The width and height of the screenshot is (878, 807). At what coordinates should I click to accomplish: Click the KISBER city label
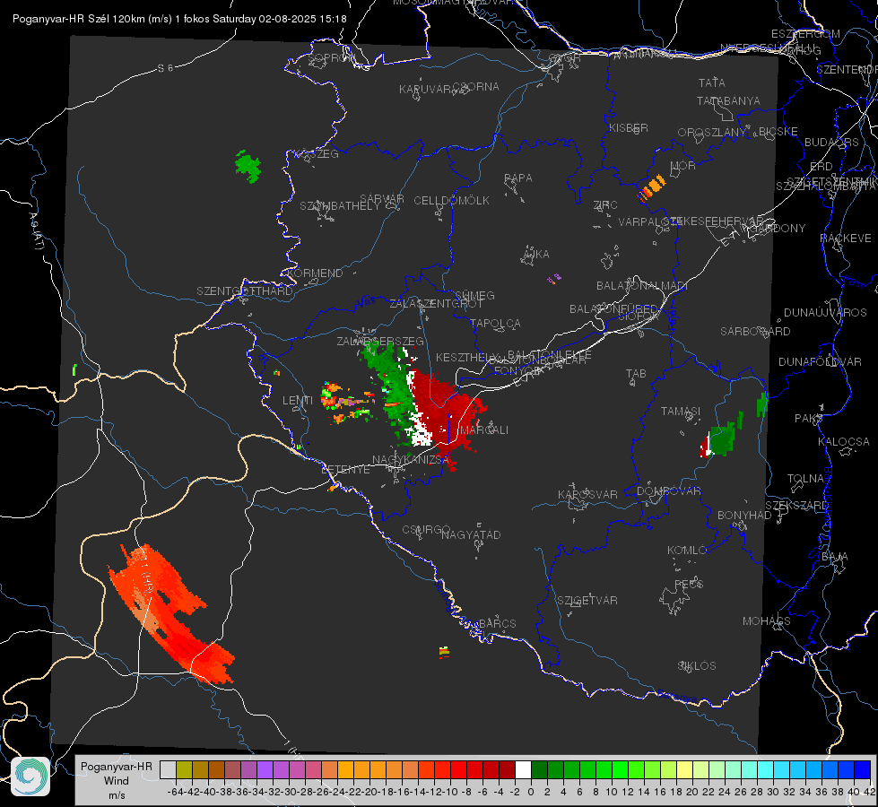click(x=629, y=127)
